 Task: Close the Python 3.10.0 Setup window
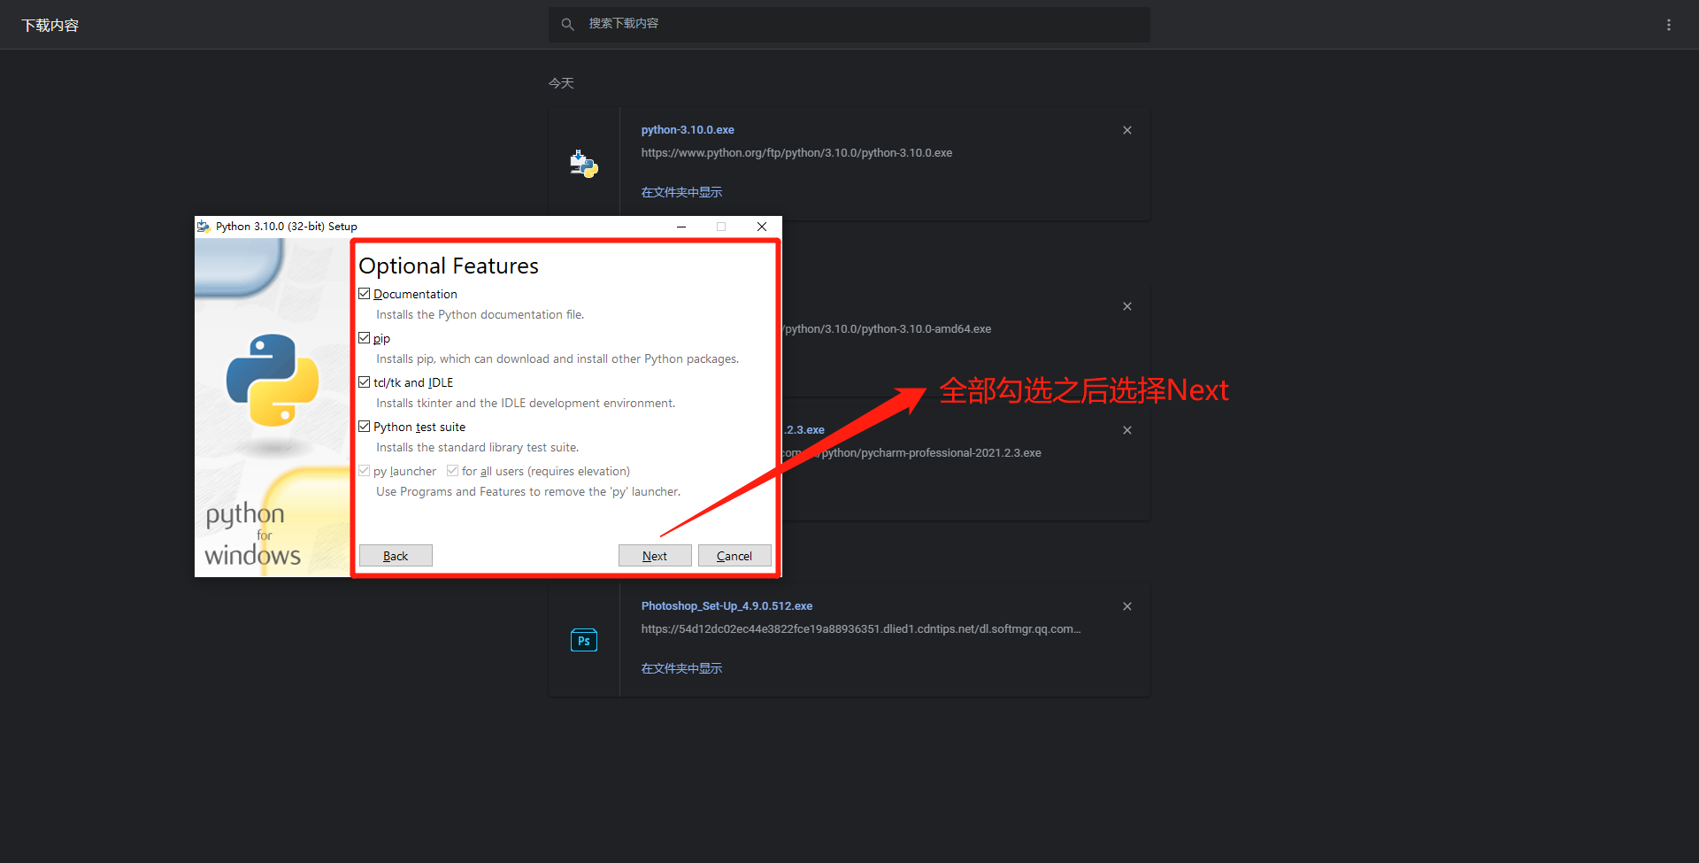point(762,227)
